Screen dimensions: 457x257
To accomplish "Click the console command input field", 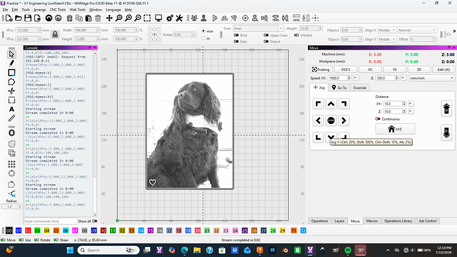I will 51,221.
